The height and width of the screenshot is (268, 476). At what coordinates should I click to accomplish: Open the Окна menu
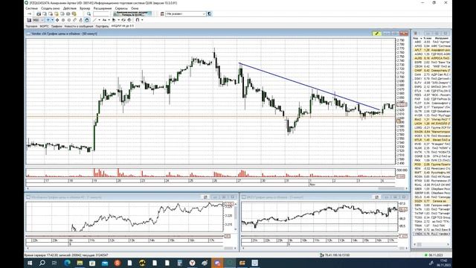tap(135, 8)
